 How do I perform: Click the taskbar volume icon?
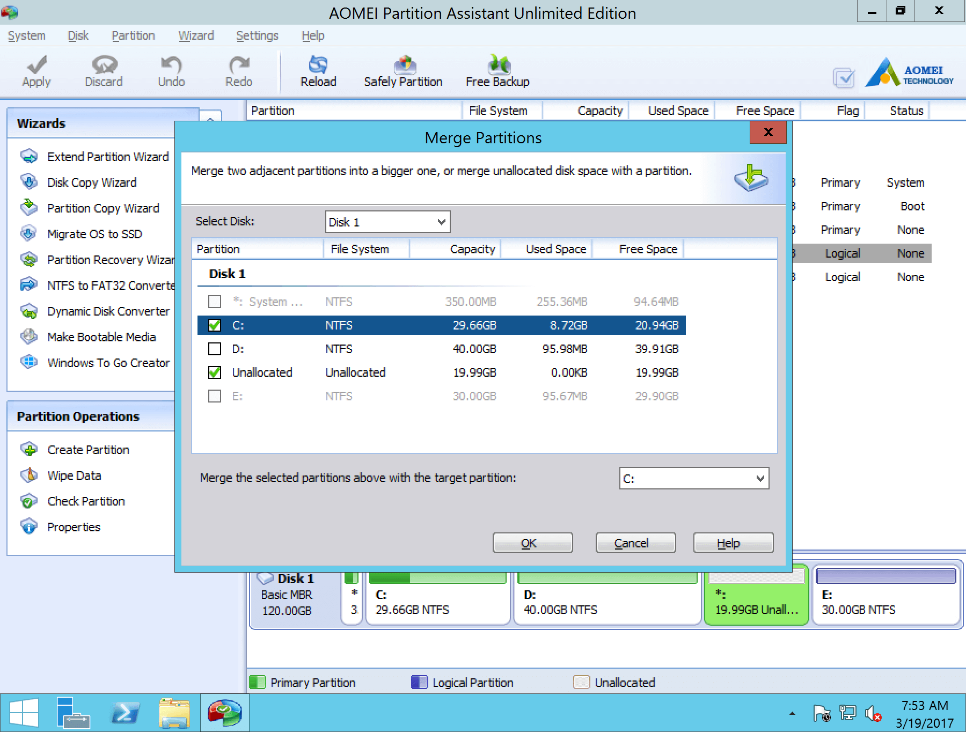[x=873, y=714]
